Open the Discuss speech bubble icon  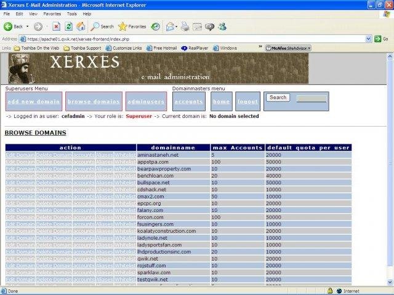209,26
